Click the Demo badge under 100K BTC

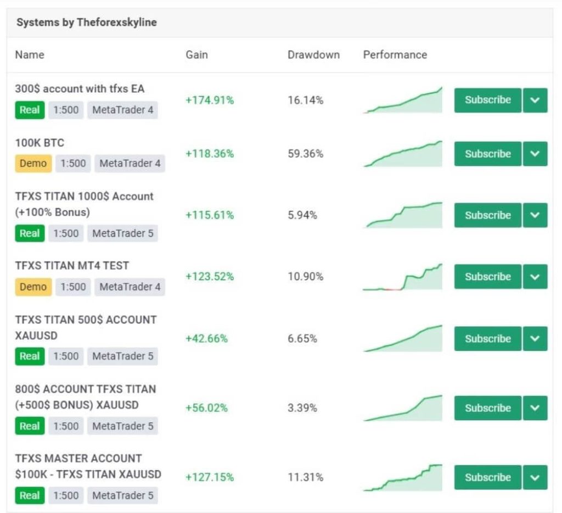click(33, 164)
